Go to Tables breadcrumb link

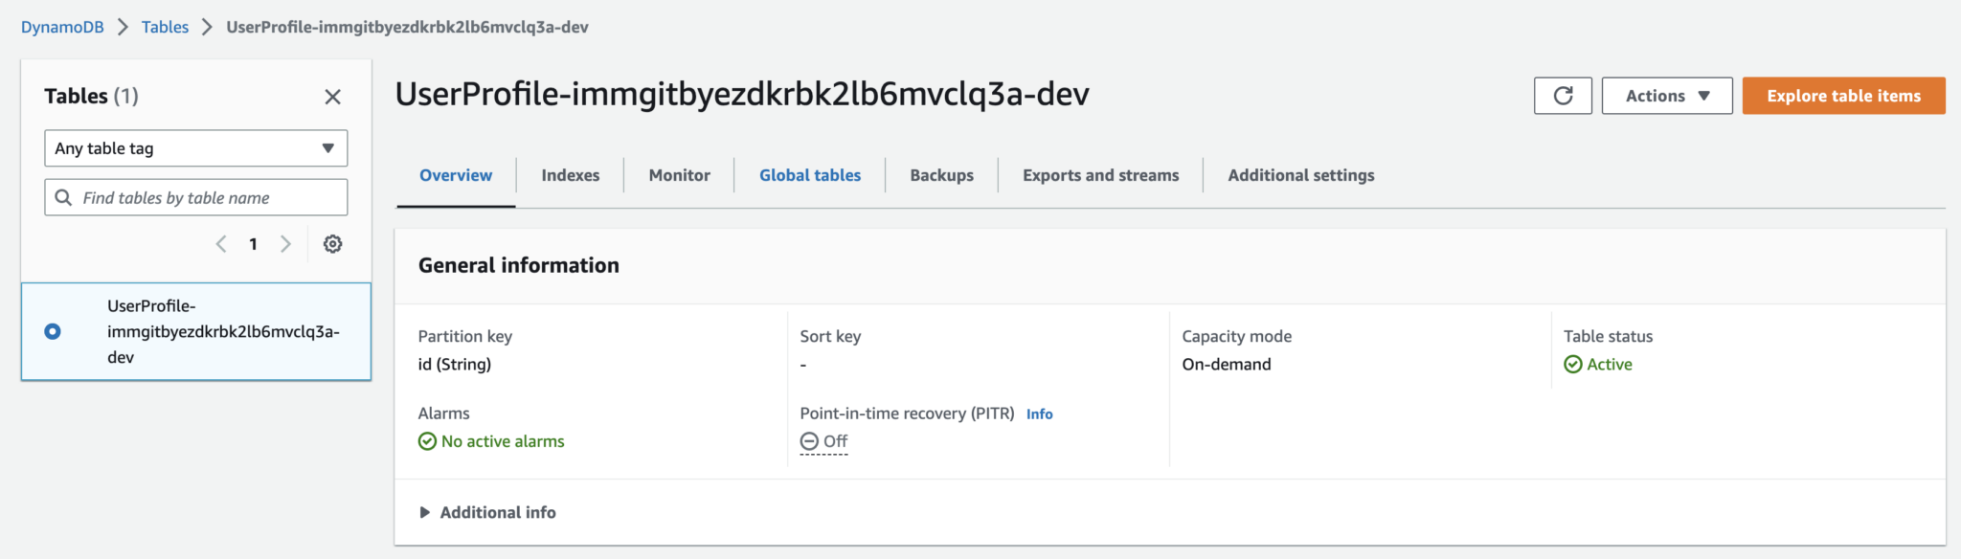click(165, 27)
